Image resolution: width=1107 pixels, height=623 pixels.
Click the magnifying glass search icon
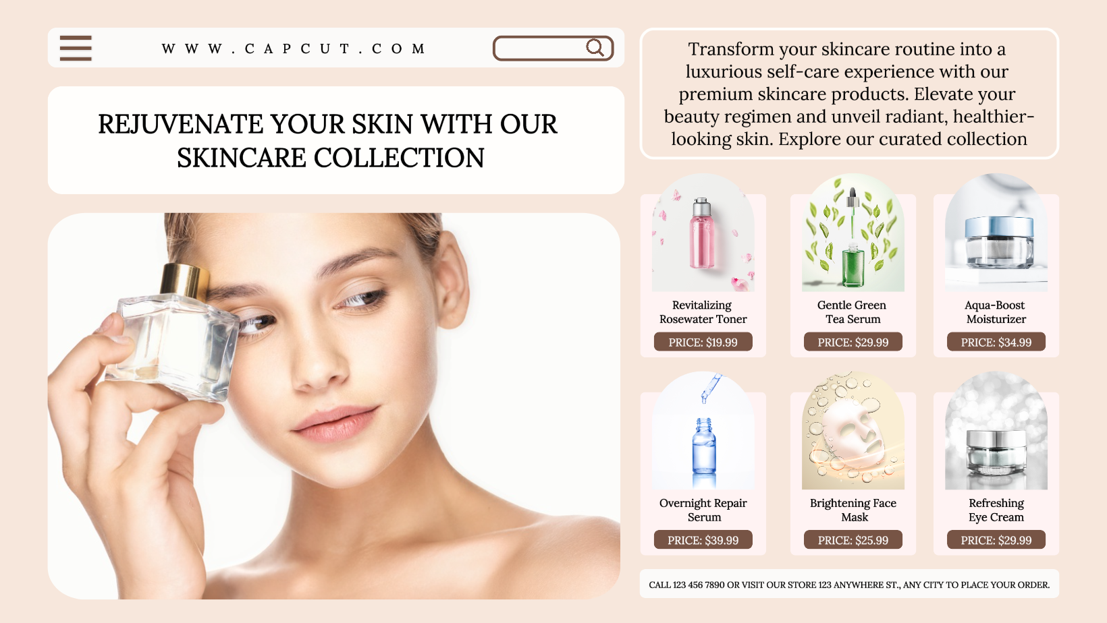595,48
